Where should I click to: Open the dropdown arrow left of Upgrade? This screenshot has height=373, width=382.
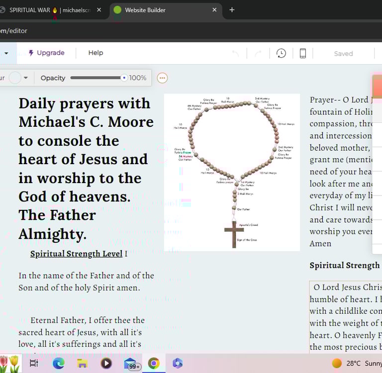[x=6, y=53]
